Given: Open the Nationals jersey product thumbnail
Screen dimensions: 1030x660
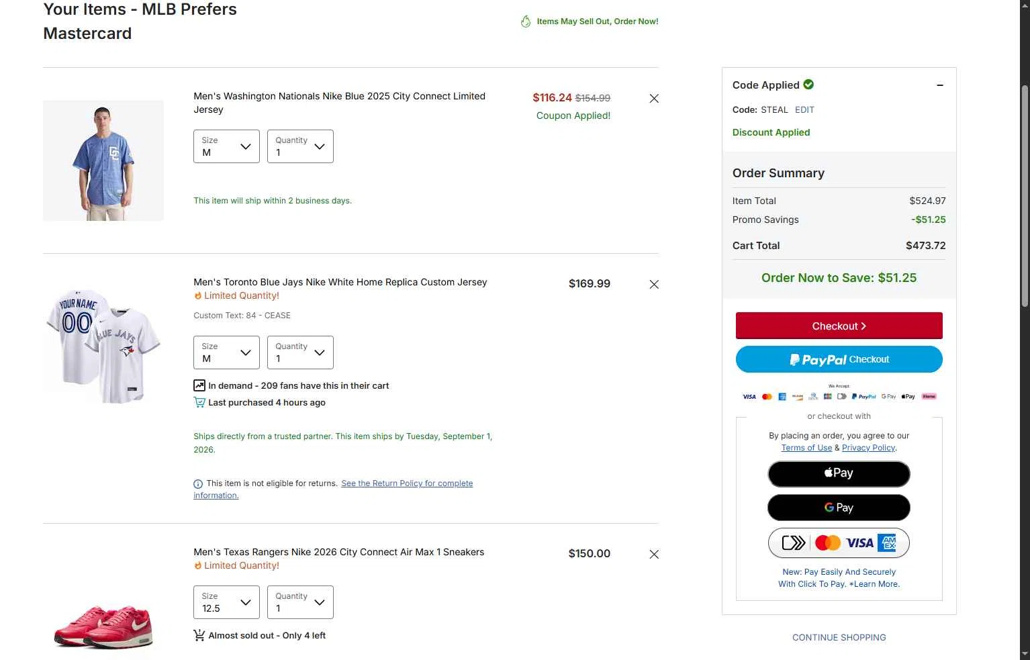Looking at the screenshot, I should (103, 160).
